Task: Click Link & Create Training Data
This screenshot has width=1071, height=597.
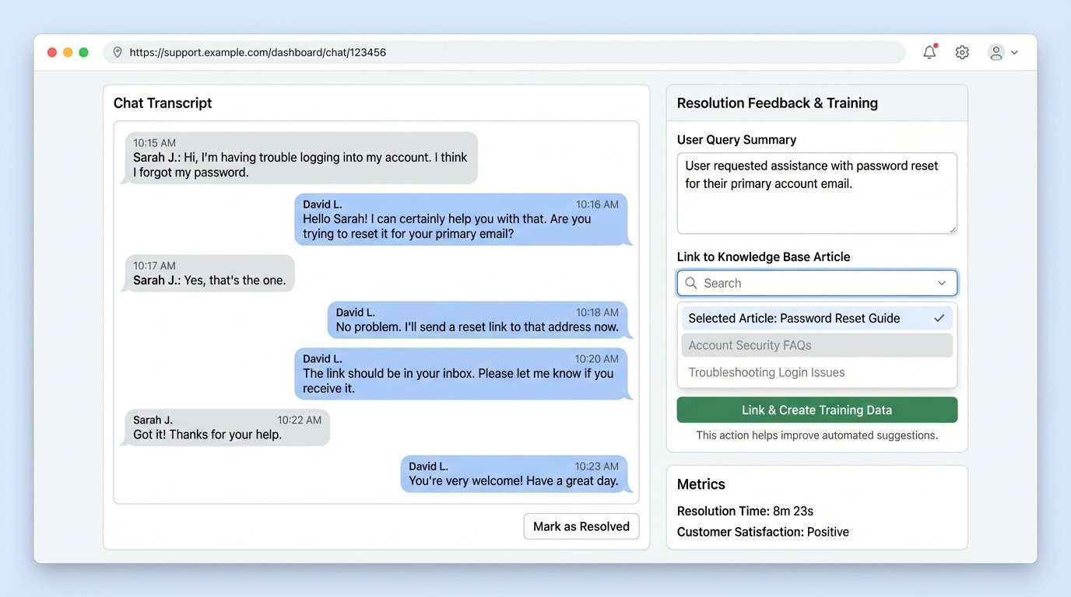Action: click(x=816, y=410)
